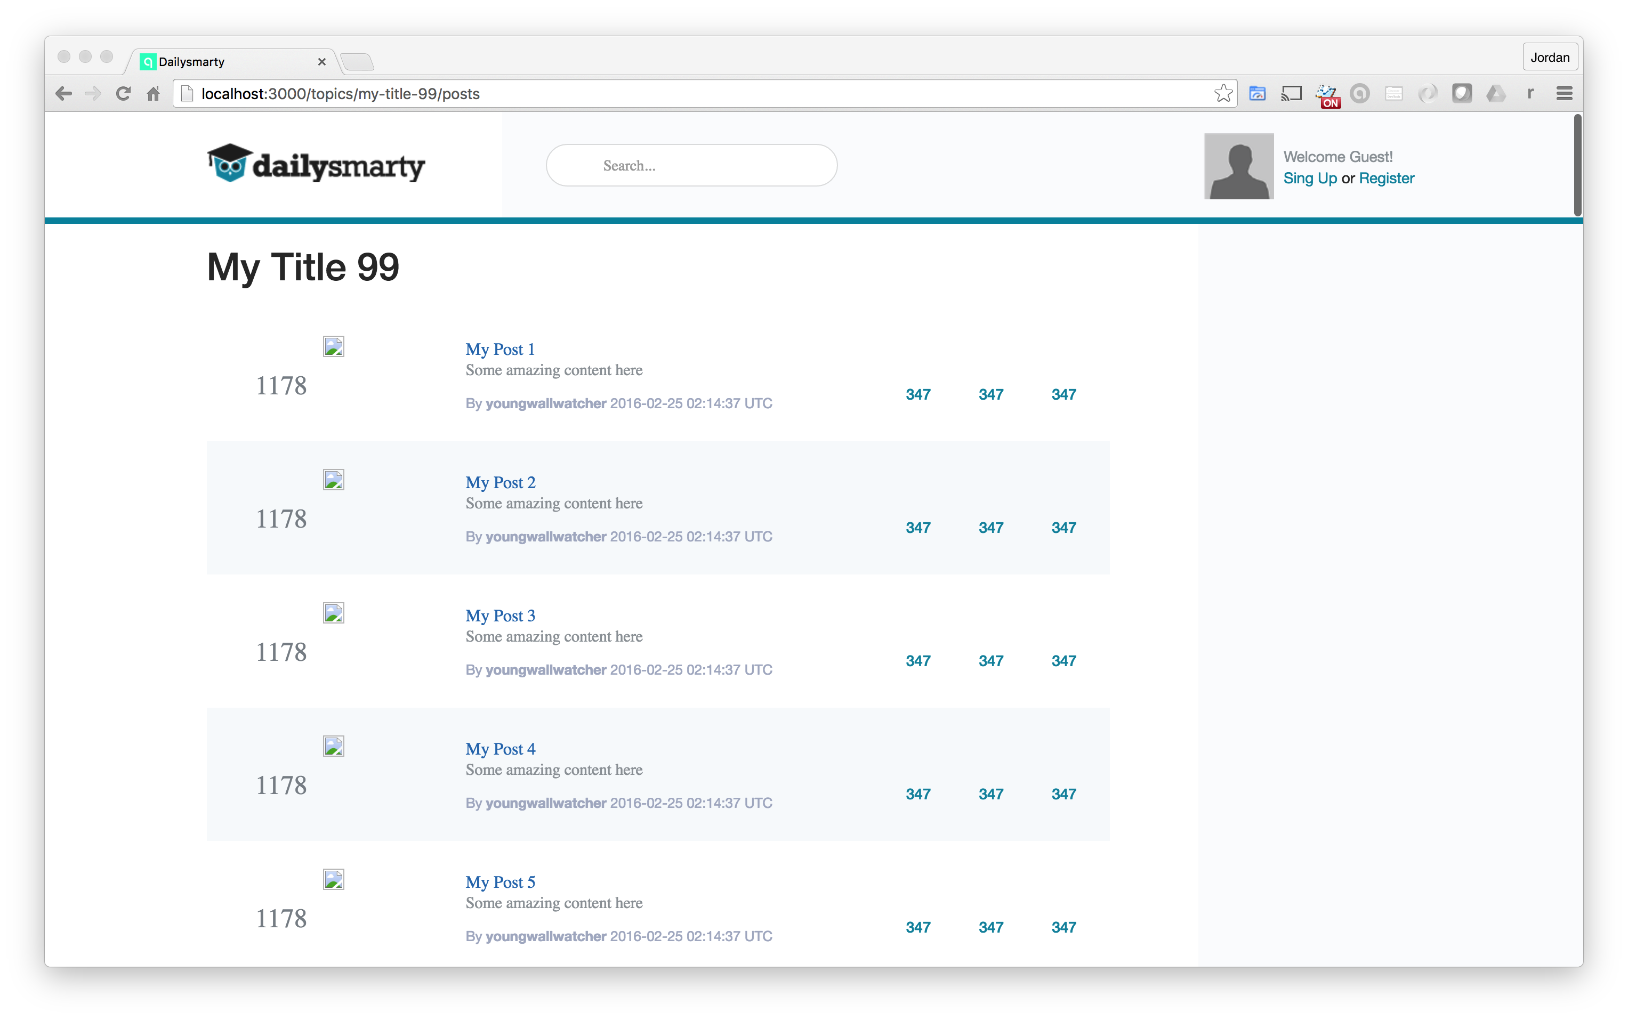Close the Dailysmarty tab

322,62
